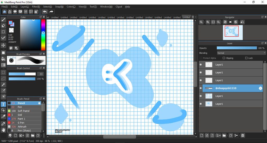Open settings gear on Pencil brush
The width and height of the screenshot is (267, 143).
tap(39, 103)
